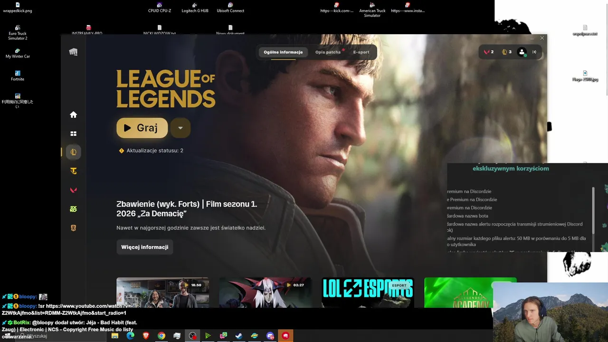Viewport: 608px width, 342px height.
Task: Open CPUID CPU-Z desktop shortcut
Action: (x=160, y=8)
